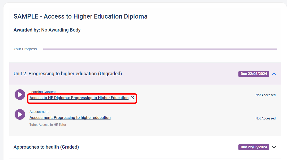Click Not Accessed status for the assessment
Screen dimensions: 287x160
[265, 118]
